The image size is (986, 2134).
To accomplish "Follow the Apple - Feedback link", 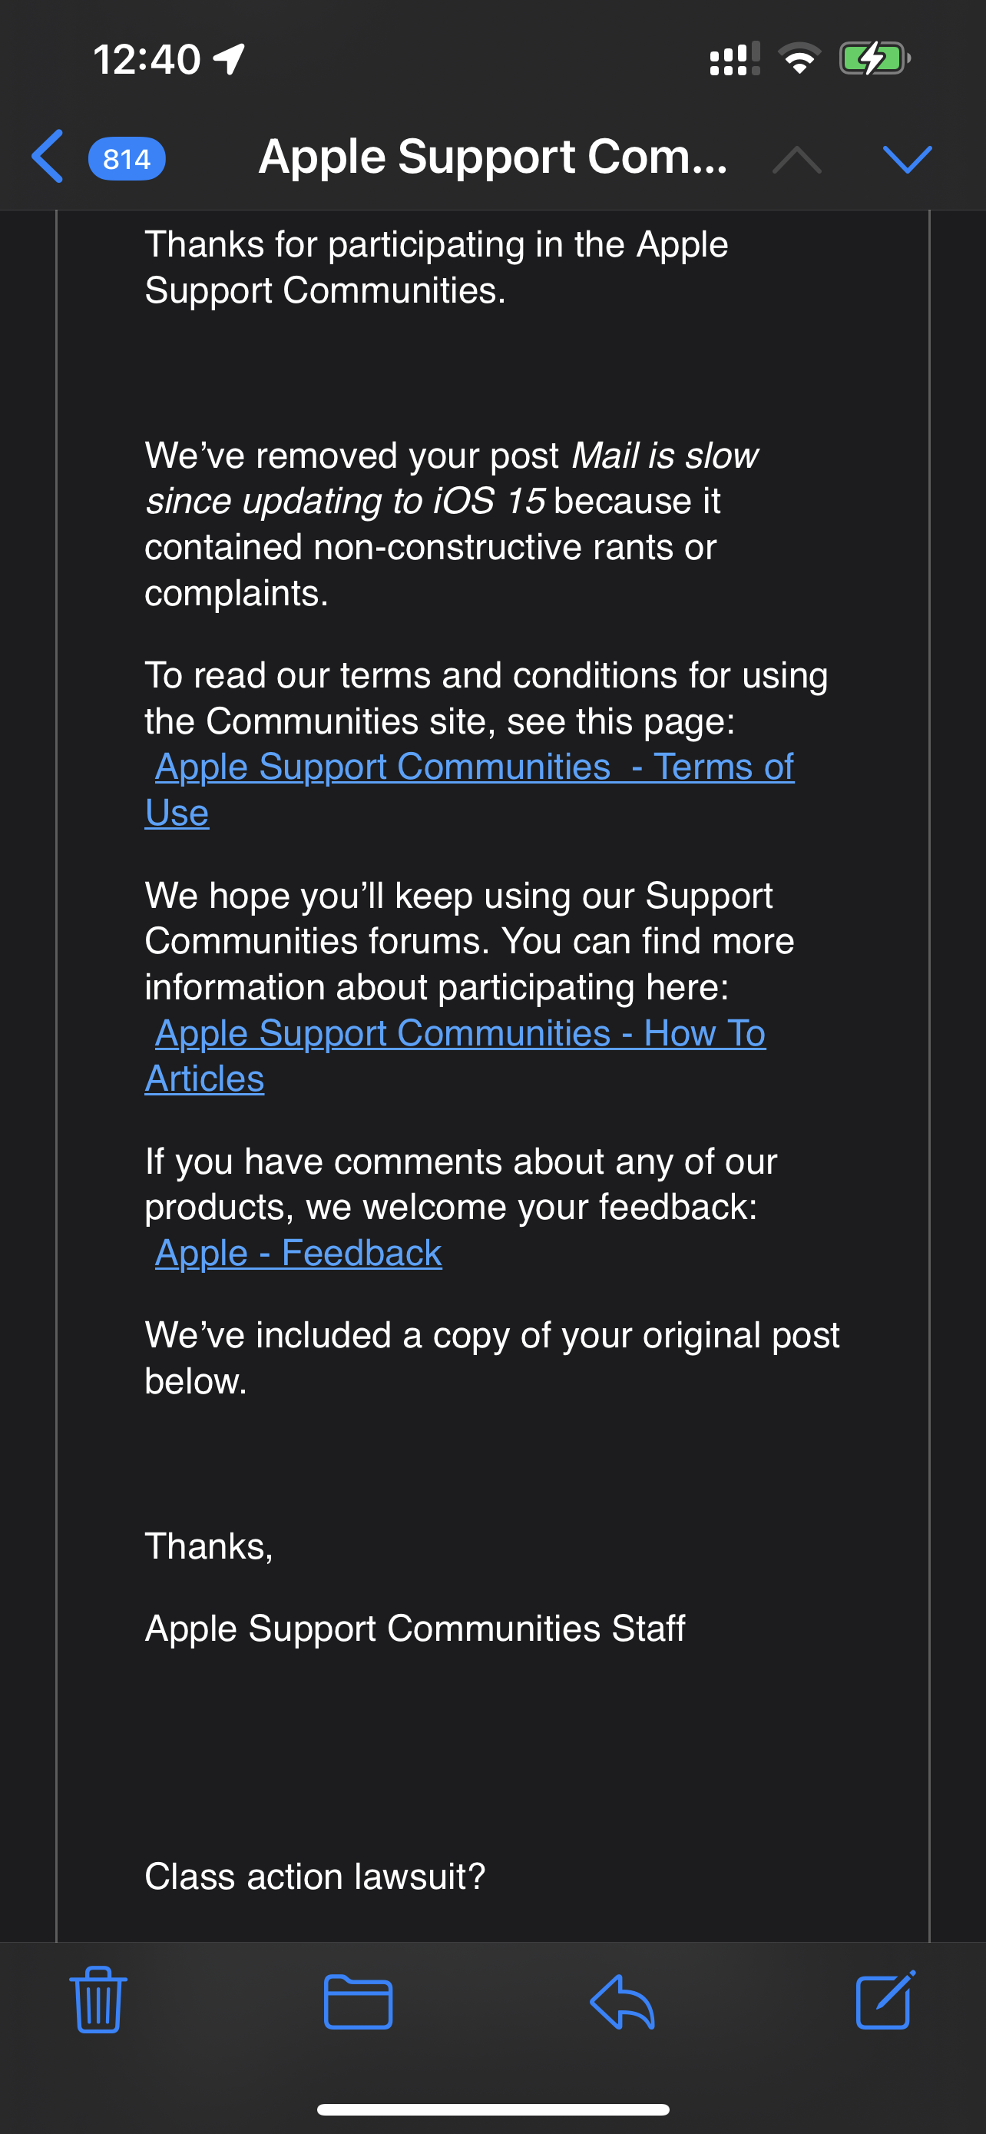I will [x=298, y=1253].
